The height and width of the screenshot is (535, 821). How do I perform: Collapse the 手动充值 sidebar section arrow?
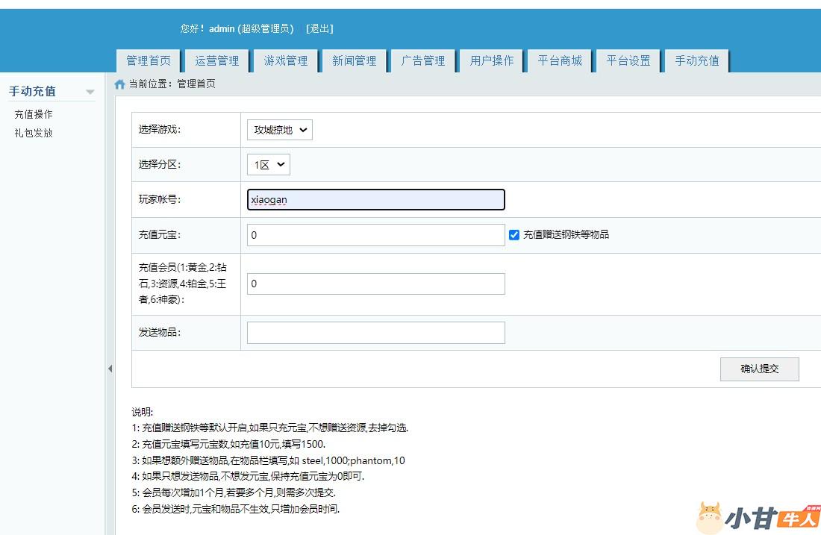pos(90,92)
